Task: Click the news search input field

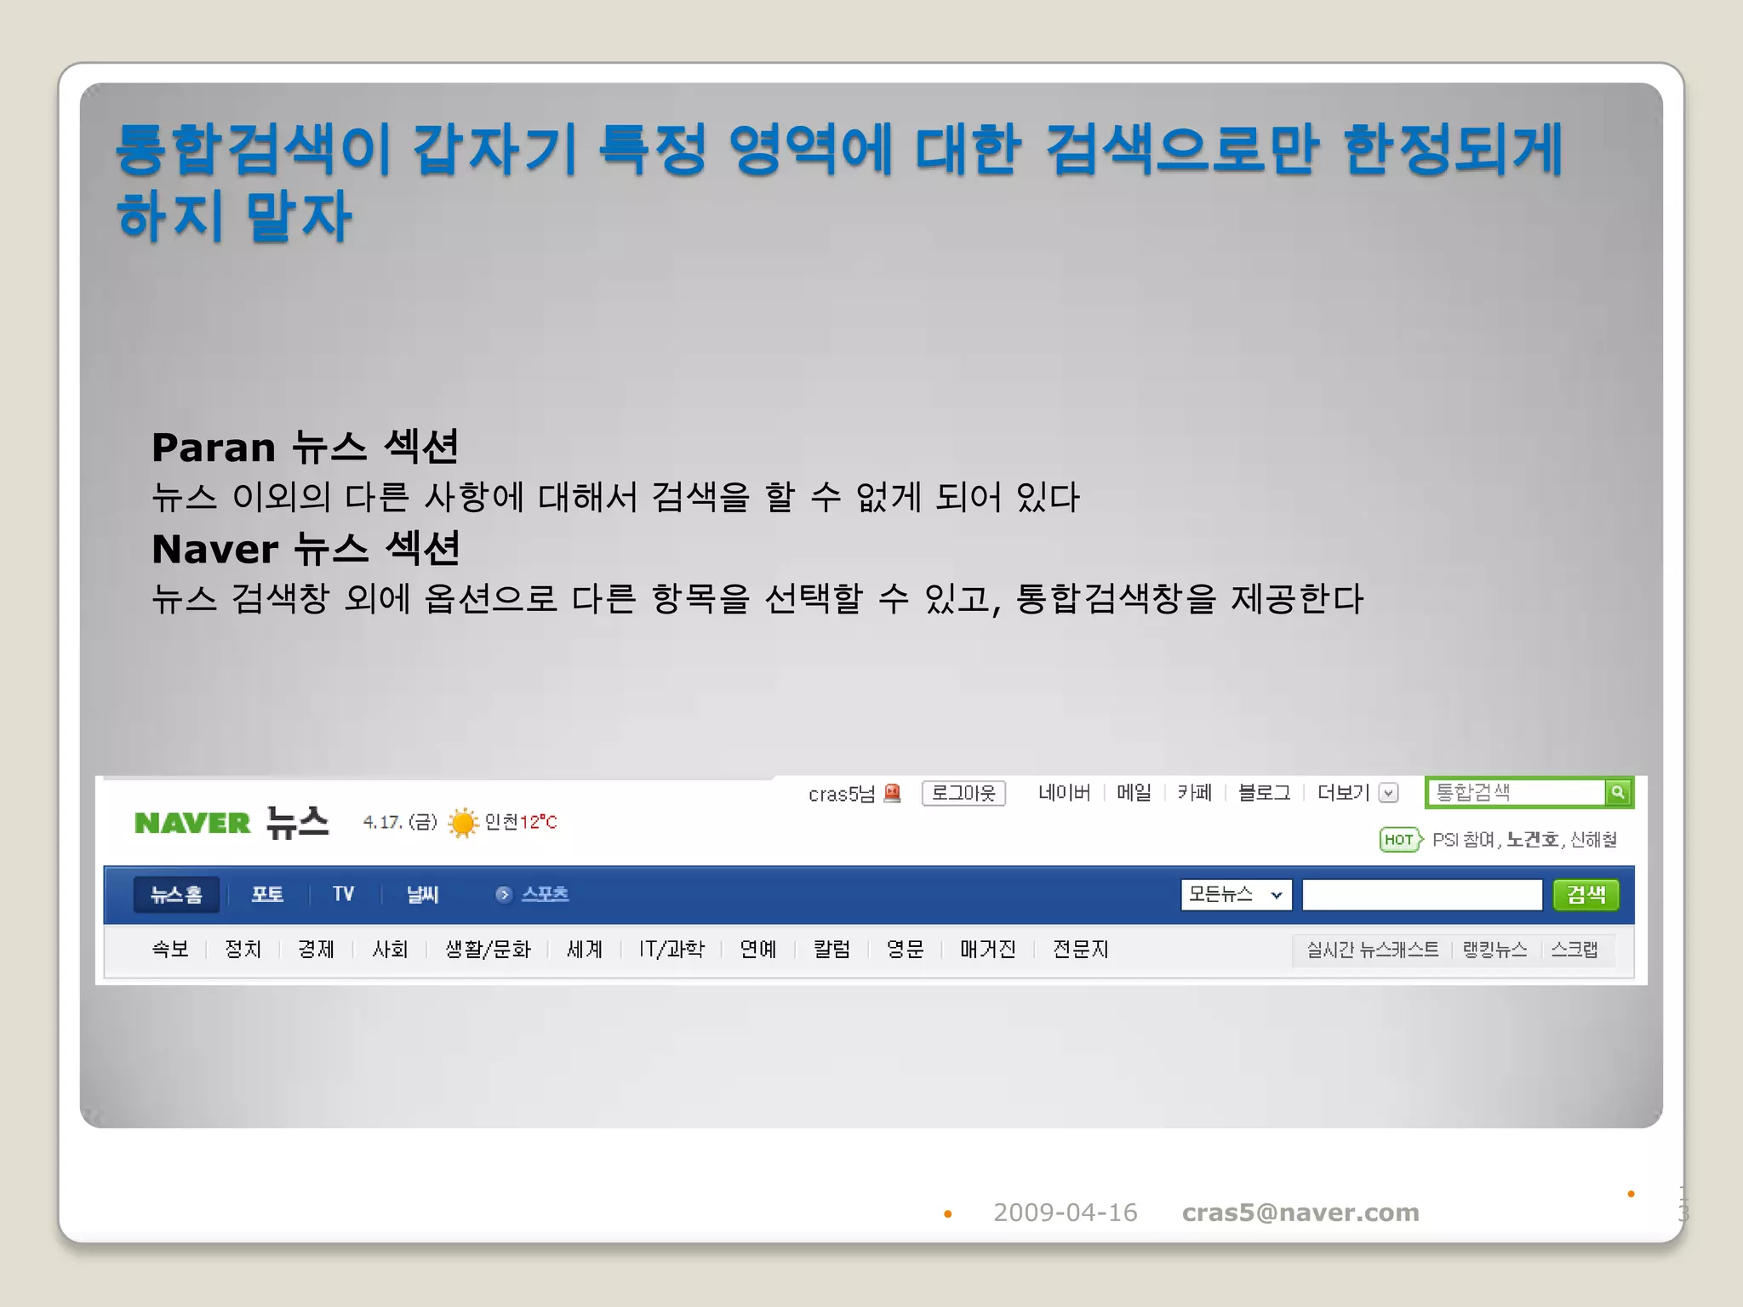Action: coord(1422,894)
